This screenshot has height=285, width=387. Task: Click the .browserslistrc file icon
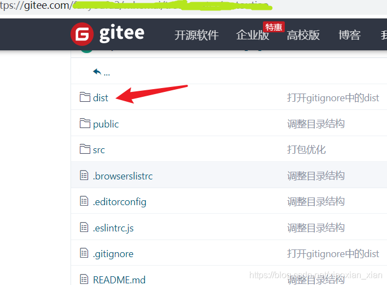point(84,175)
